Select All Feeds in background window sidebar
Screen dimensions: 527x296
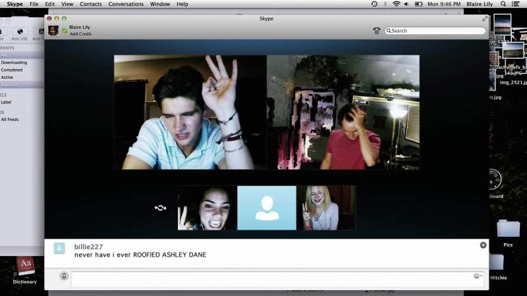point(10,120)
